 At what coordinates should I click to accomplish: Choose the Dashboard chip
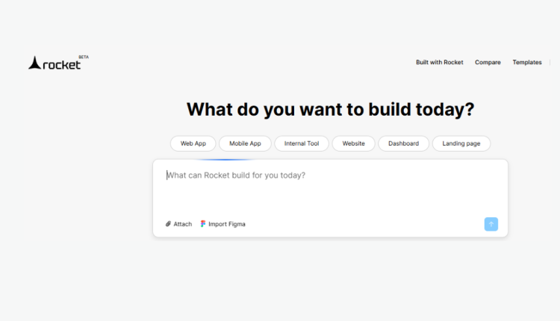[403, 143]
